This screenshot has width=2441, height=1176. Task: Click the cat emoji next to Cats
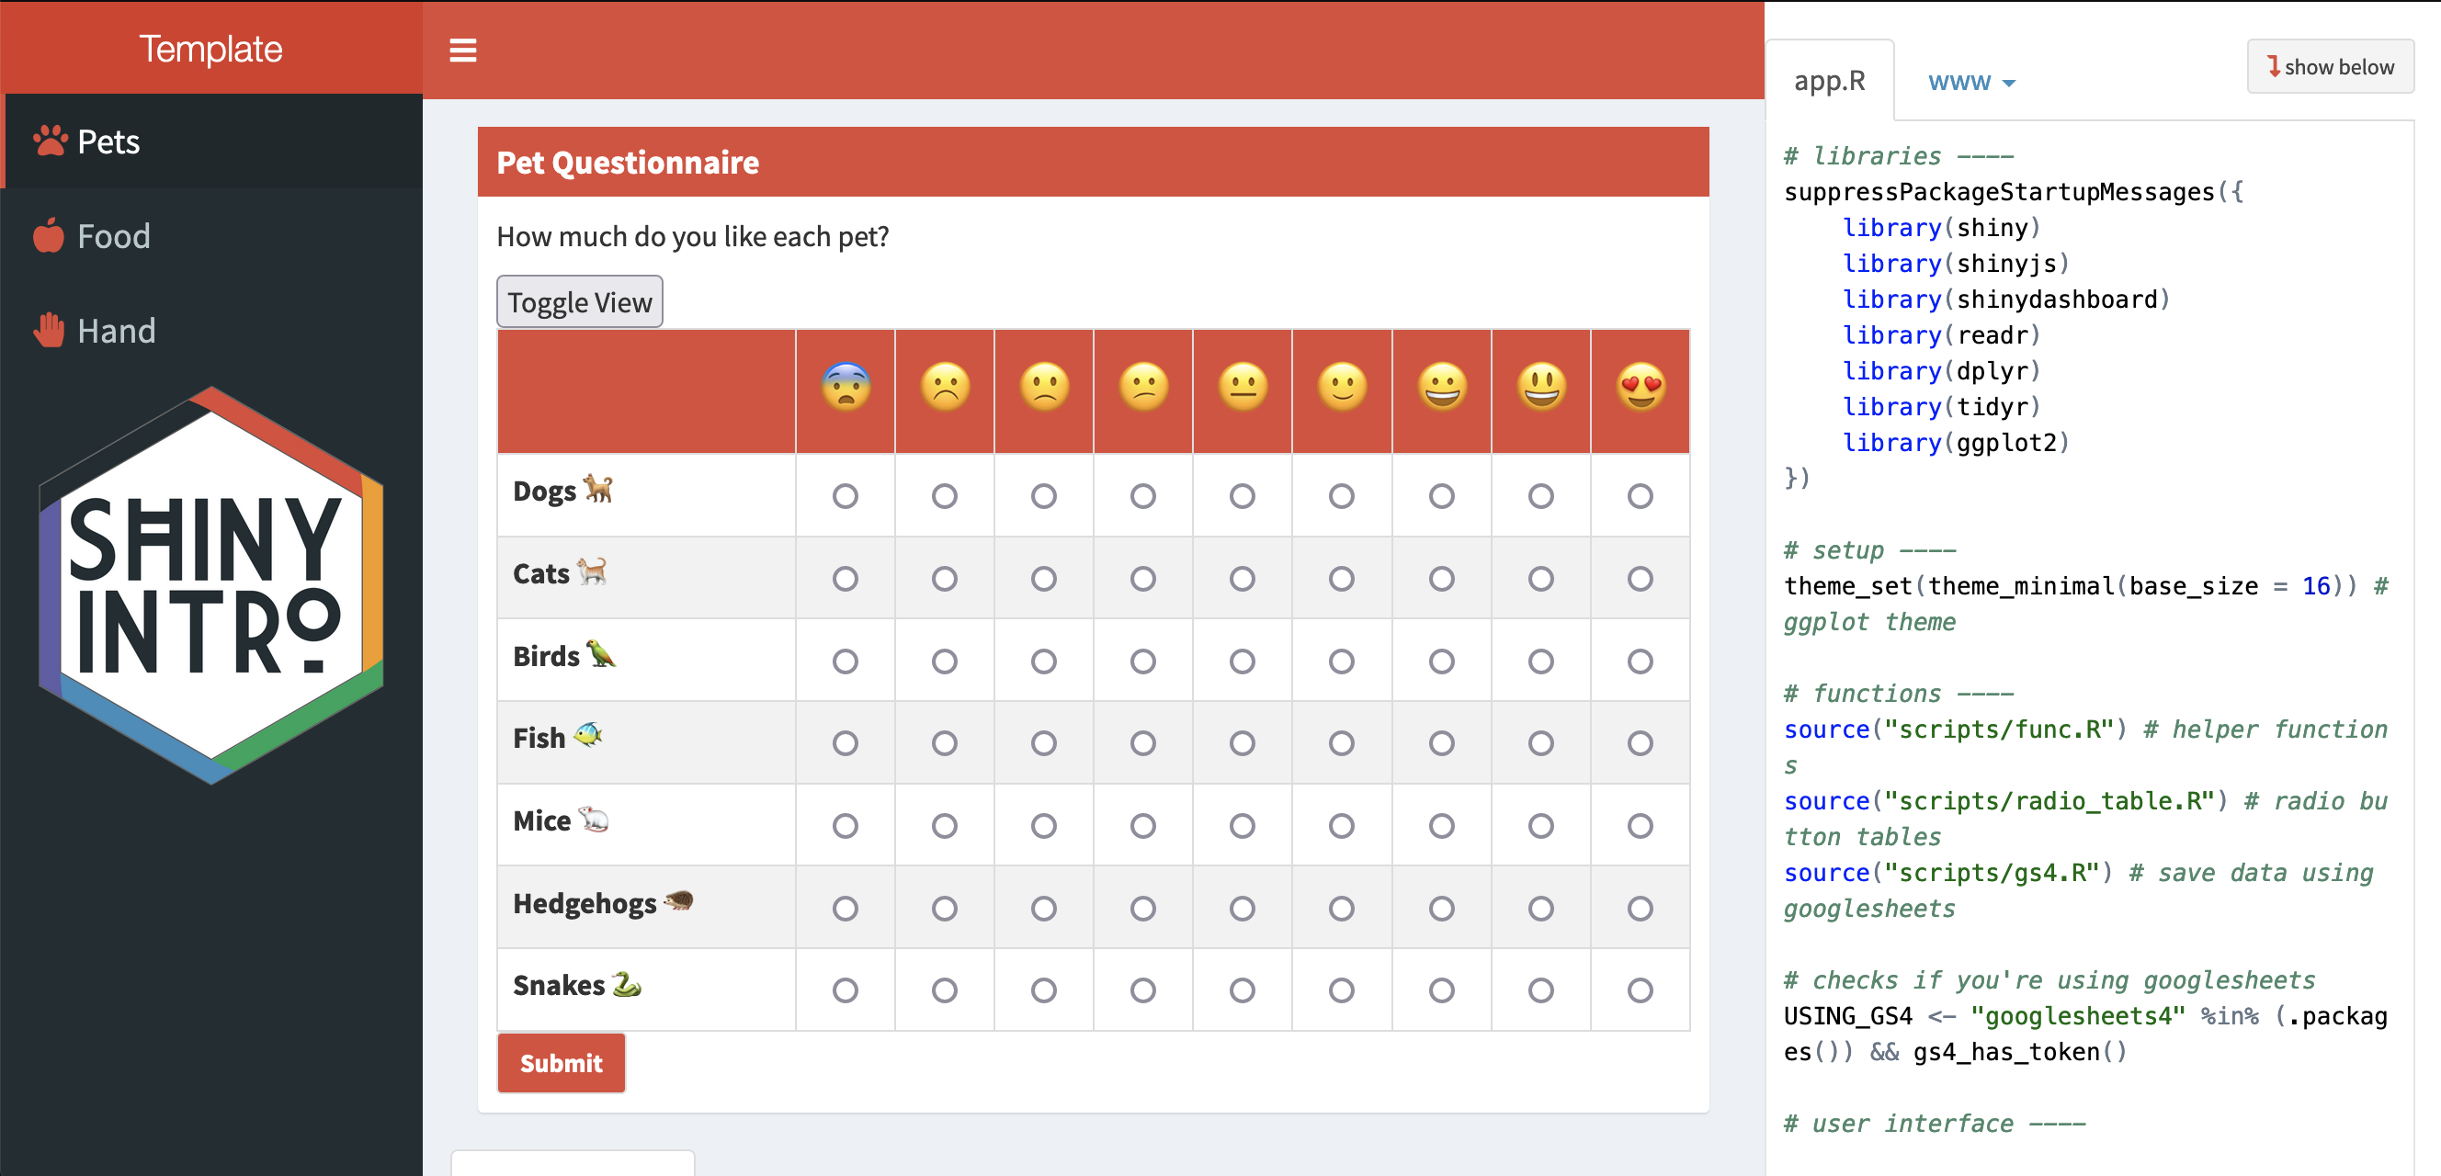[x=591, y=571]
